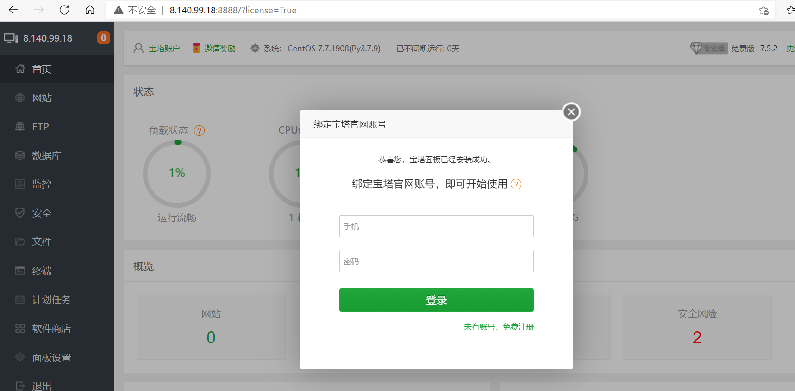Open 邀请奖励 invite rewards link
Viewport: 795px width, 391px height.
coord(220,49)
